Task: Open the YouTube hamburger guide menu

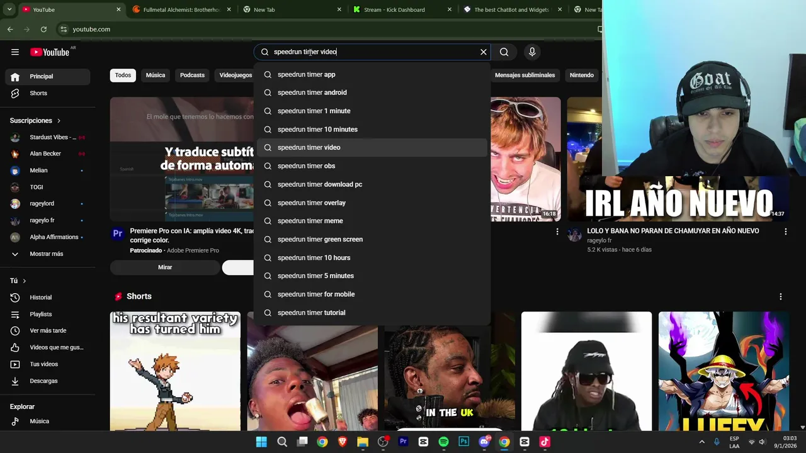Action: coord(15,52)
